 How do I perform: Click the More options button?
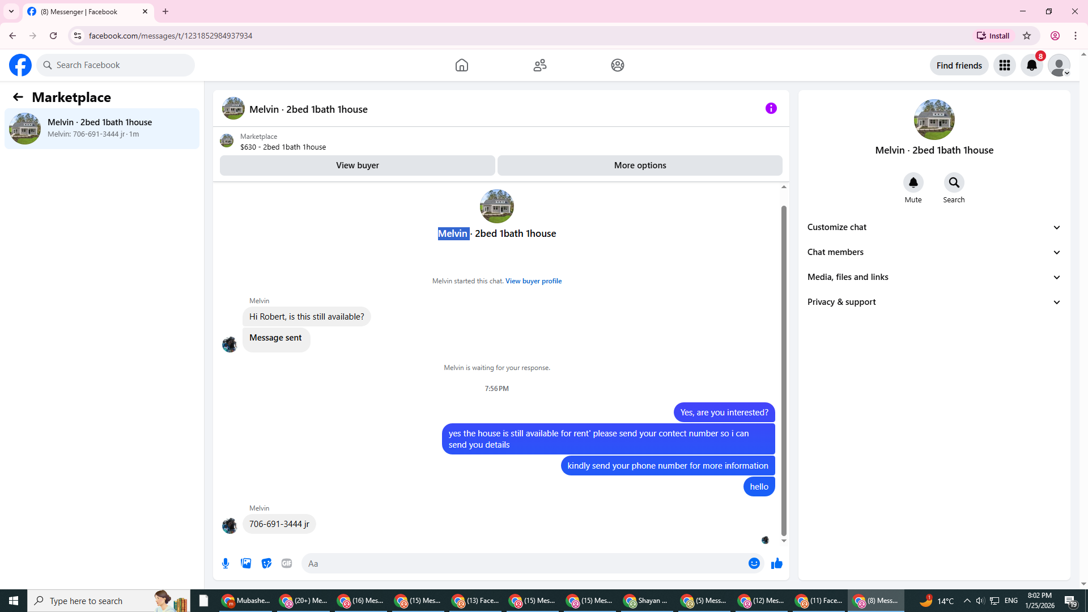640,165
